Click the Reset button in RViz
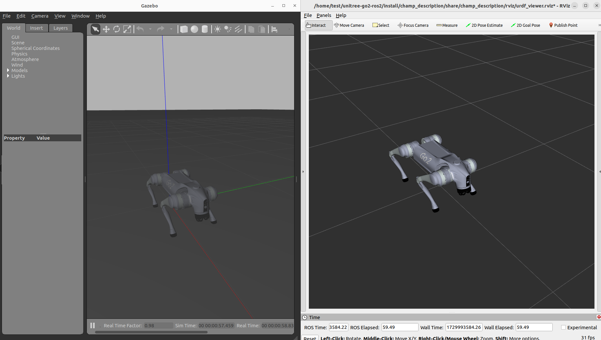The image size is (601, 340). [310, 338]
